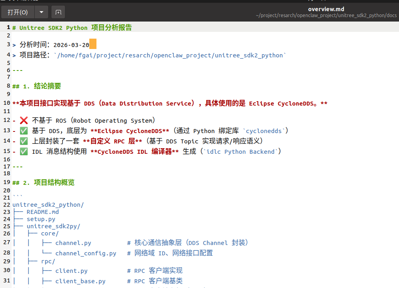Click the 打开(O) open button

18,12
